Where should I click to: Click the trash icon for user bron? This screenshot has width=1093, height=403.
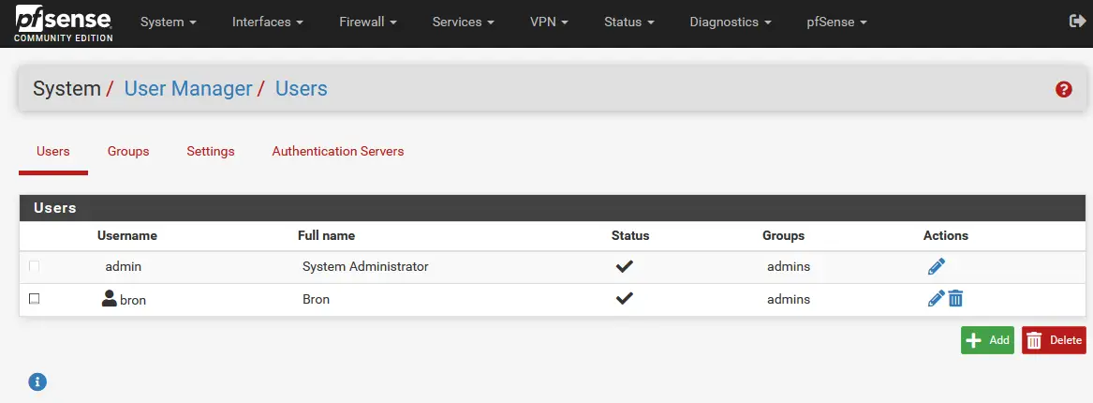955,299
